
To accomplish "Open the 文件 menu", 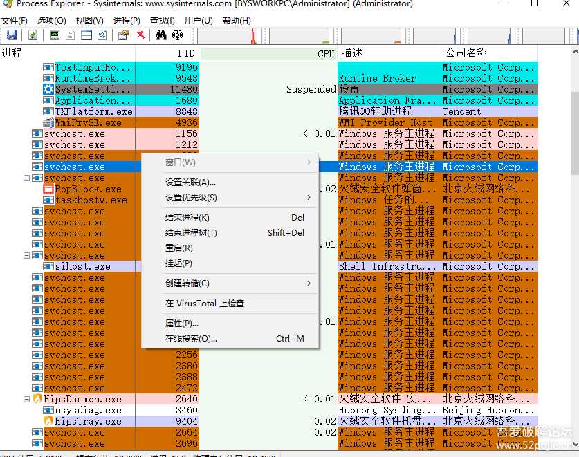I will [15, 20].
